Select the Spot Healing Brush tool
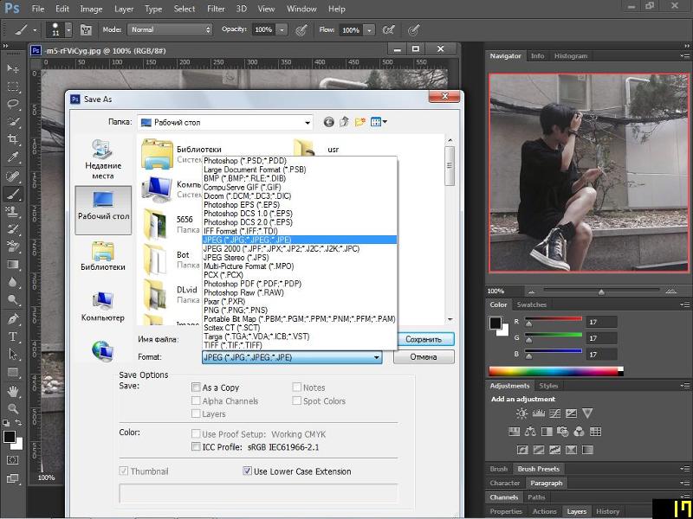The width and height of the screenshot is (693, 519). pyautogui.click(x=13, y=176)
